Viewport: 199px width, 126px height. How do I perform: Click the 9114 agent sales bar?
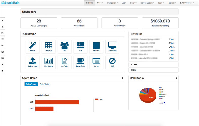(x=44, y=109)
